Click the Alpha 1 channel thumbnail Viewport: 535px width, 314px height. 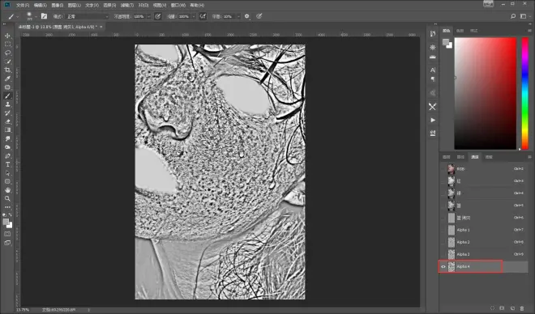451,230
